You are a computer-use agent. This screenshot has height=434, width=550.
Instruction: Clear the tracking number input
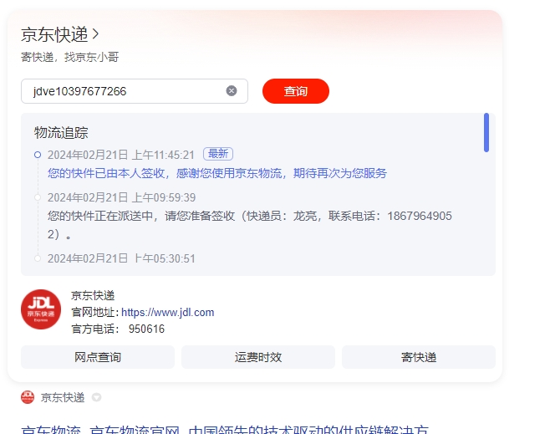pos(232,91)
